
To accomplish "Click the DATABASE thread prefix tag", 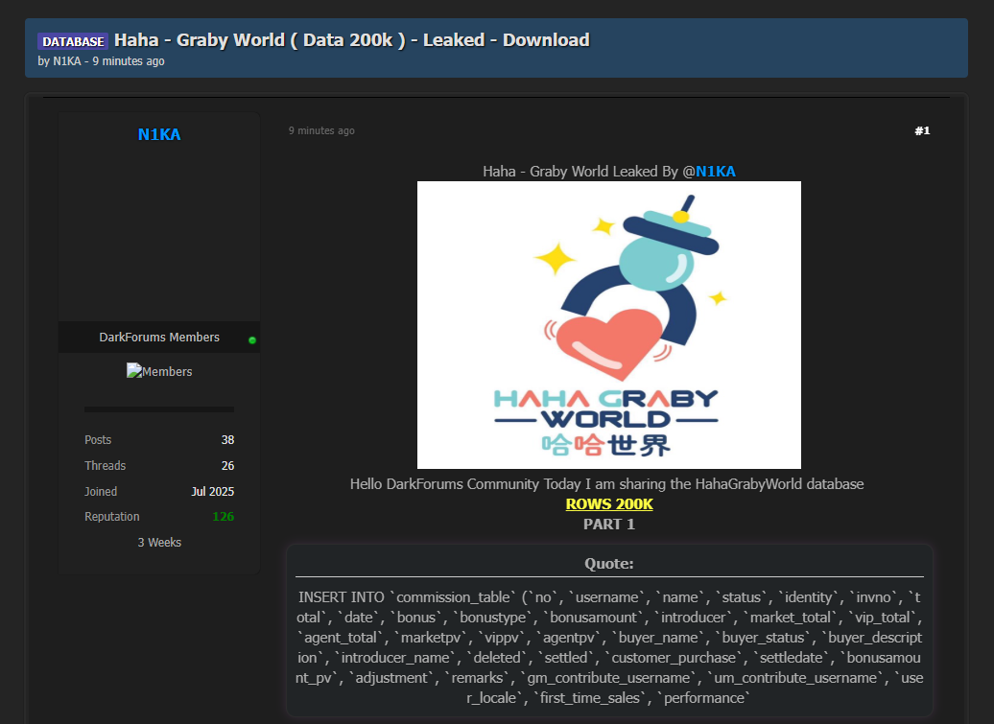I will (x=73, y=41).
